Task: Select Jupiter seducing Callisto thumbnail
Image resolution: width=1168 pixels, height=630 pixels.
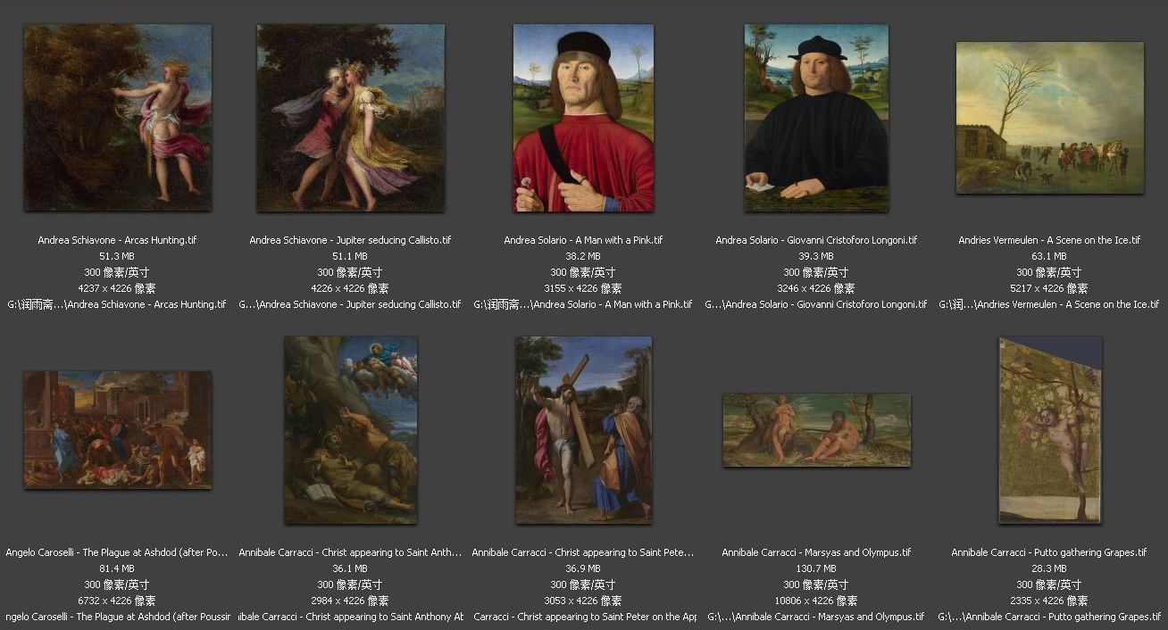Action: point(351,118)
